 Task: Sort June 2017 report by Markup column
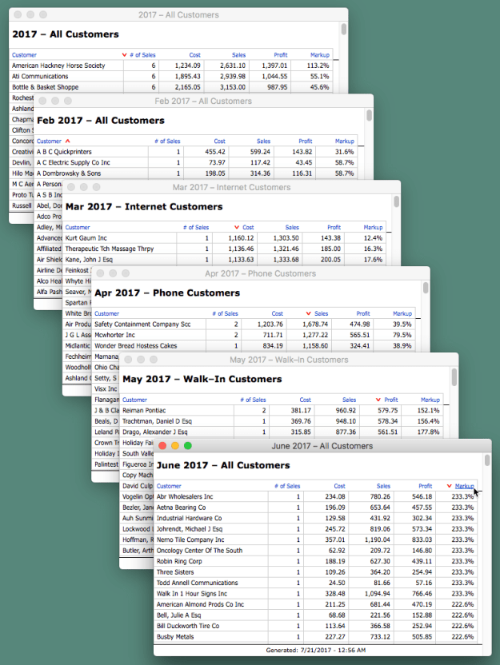[464, 486]
